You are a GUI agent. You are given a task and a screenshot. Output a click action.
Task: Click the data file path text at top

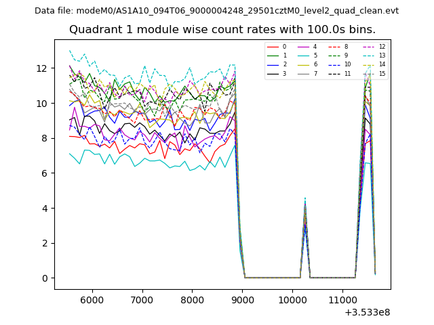point(216,11)
